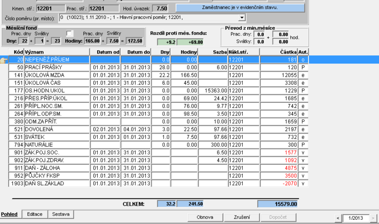Screen dimensions: 379x224
Task: Select the ODM.ZA PŘÍT. row
Action: point(158,122)
